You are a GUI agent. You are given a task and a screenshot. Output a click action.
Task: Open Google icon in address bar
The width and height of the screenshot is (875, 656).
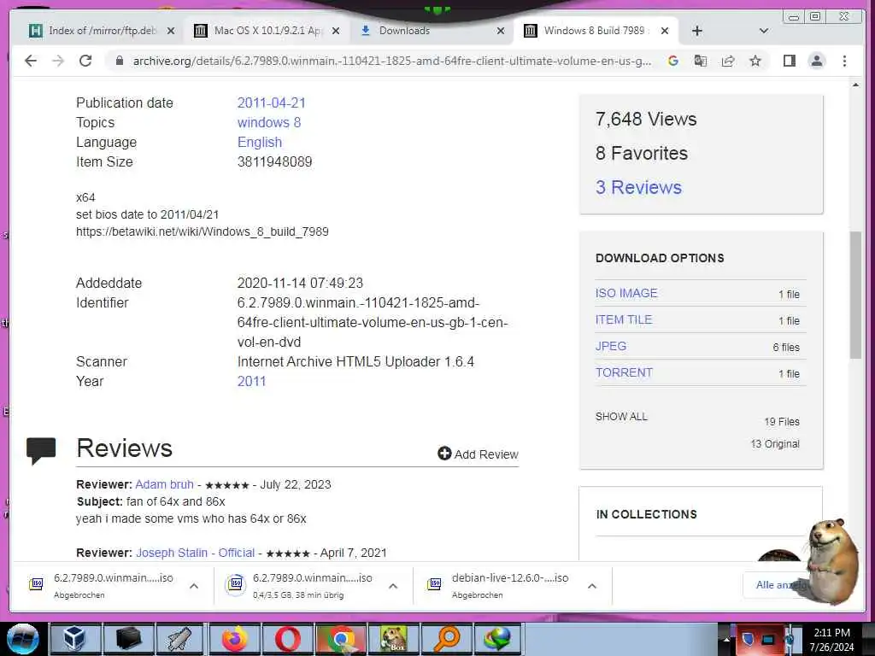tap(673, 61)
